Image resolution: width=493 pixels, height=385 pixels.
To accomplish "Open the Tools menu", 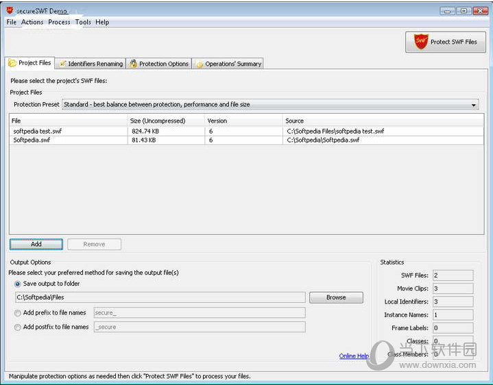I will (x=83, y=22).
